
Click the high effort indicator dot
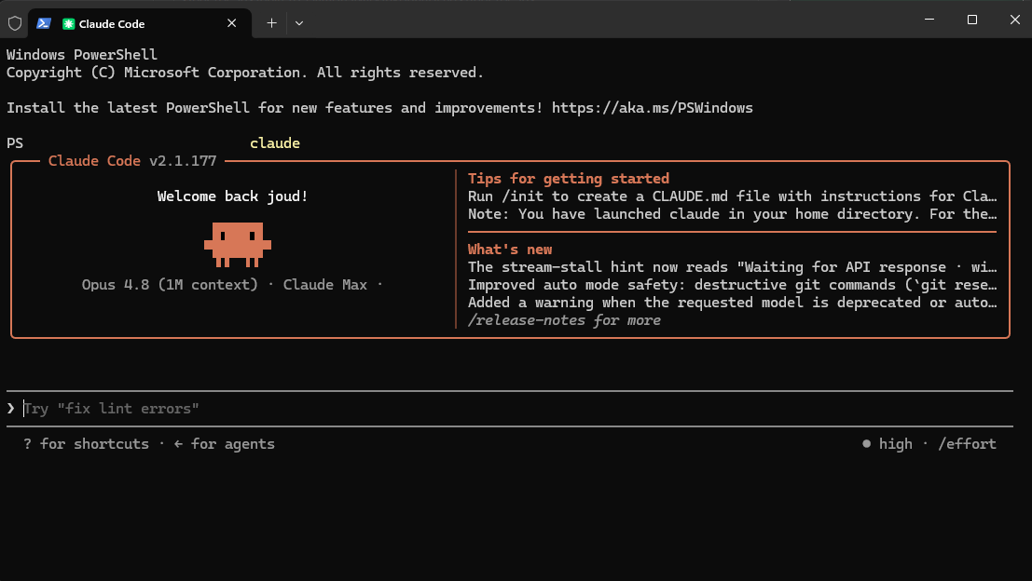pos(866,443)
